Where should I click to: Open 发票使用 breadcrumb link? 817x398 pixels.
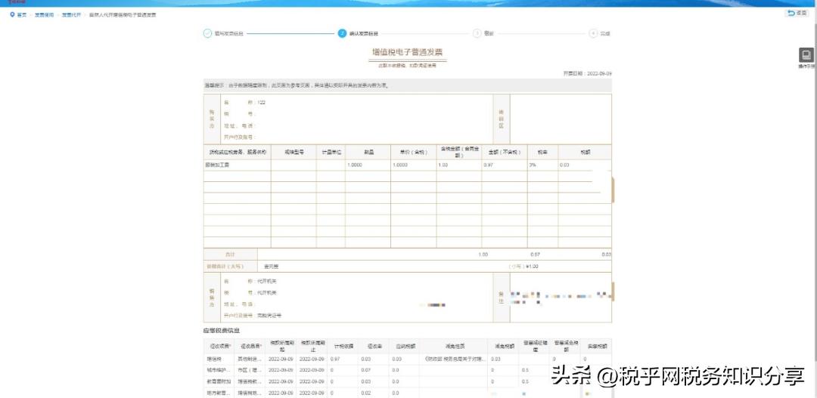click(x=45, y=14)
